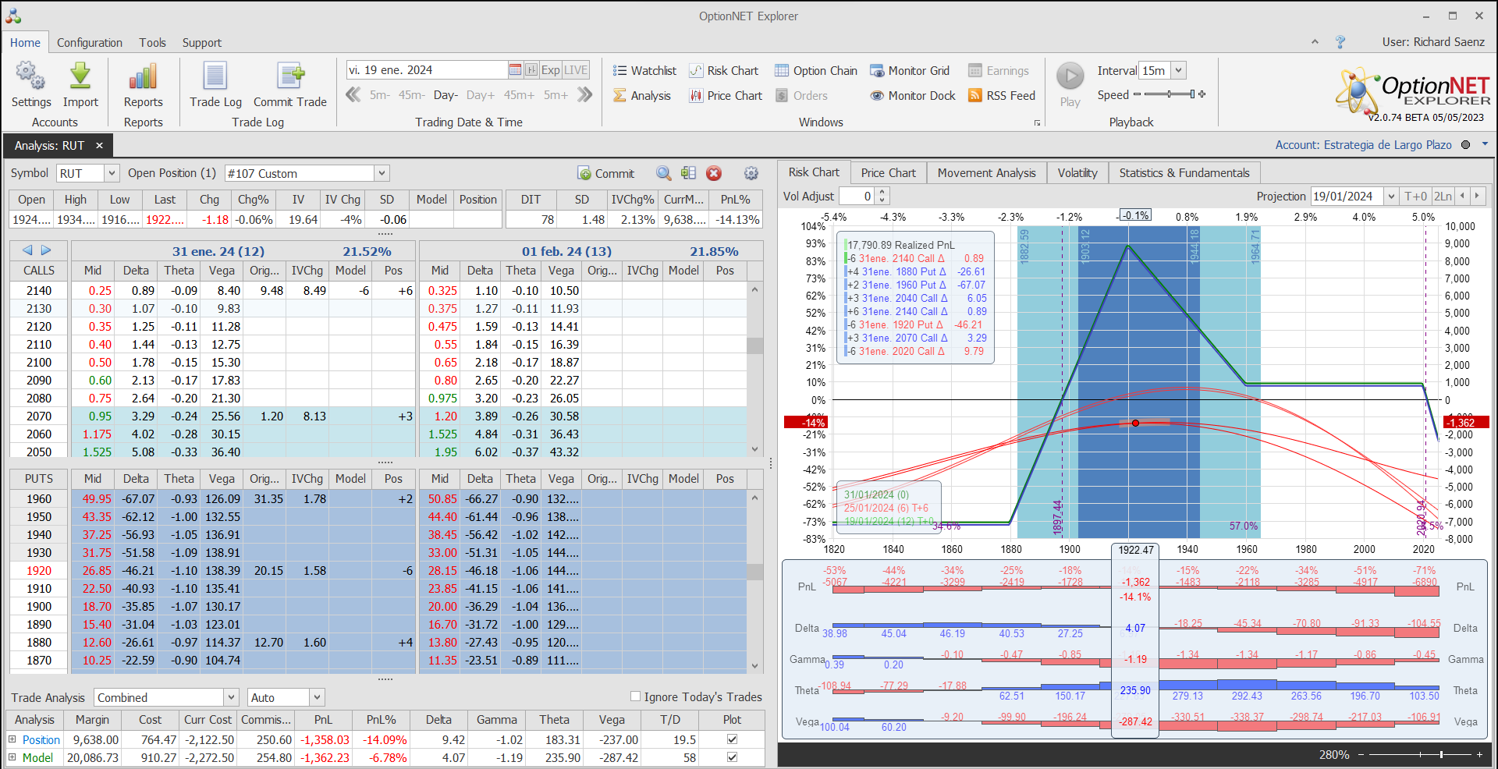Image resolution: width=1498 pixels, height=769 pixels.
Task: Open the account selector dropdown arrow
Action: coord(1485,144)
